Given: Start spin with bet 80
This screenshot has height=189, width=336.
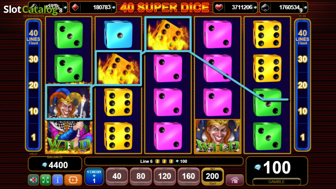Looking at the screenshot, I should [x=141, y=177].
